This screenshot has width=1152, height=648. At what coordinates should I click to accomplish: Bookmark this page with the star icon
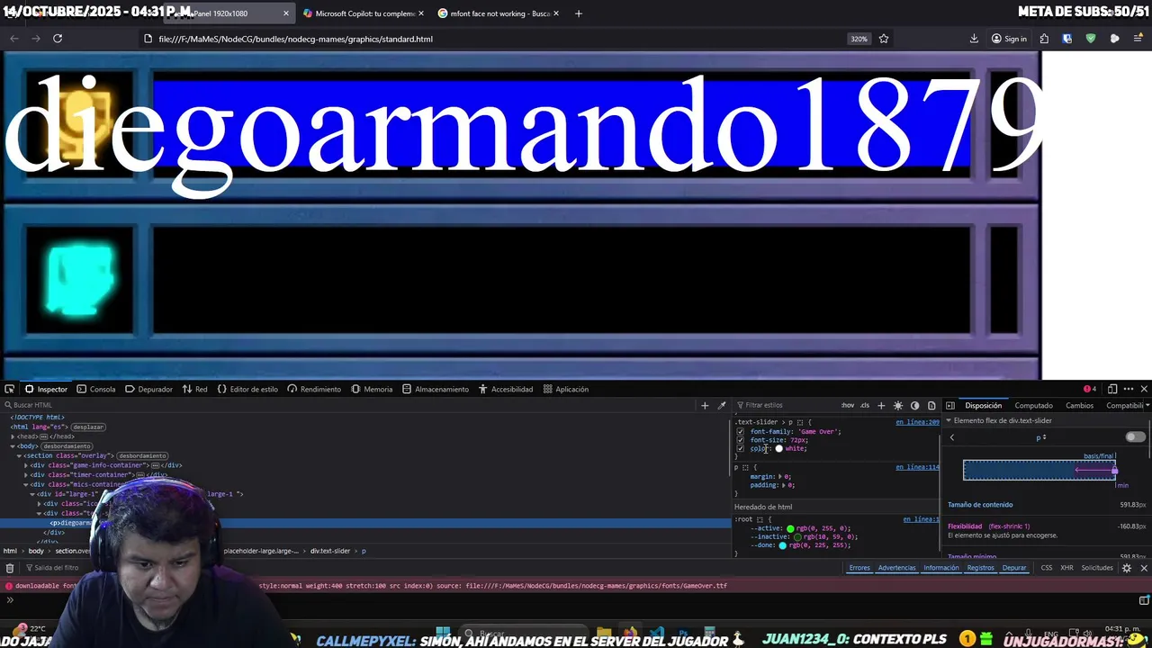pos(884,39)
